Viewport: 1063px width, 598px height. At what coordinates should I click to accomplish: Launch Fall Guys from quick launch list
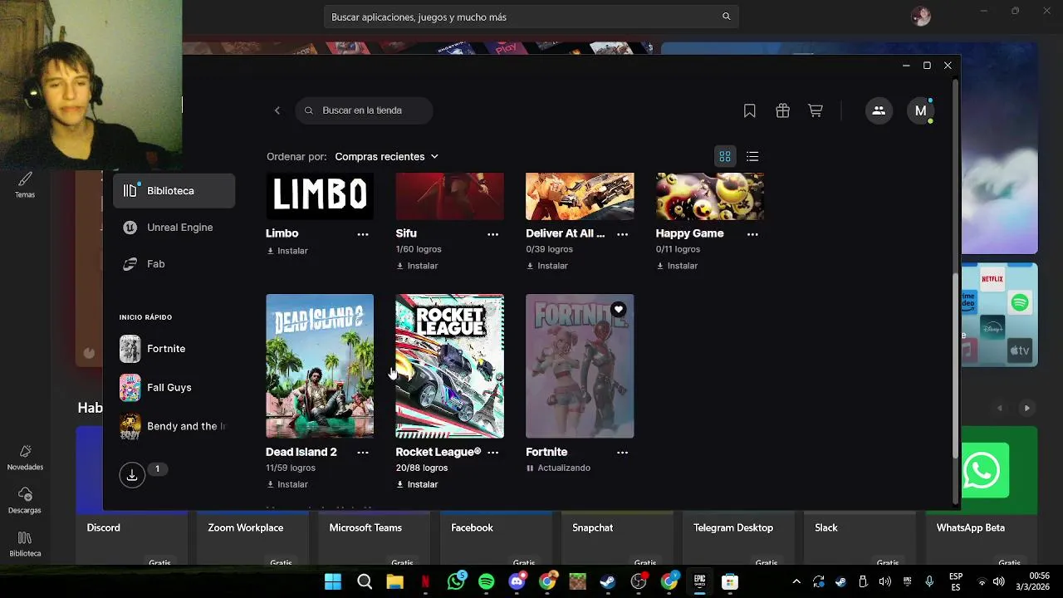pyautogui.click(x=174, y=387)
